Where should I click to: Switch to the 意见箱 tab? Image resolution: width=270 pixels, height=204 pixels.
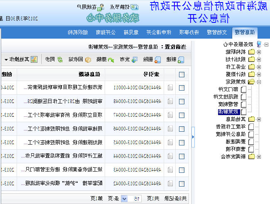click(x=131, y=32)
